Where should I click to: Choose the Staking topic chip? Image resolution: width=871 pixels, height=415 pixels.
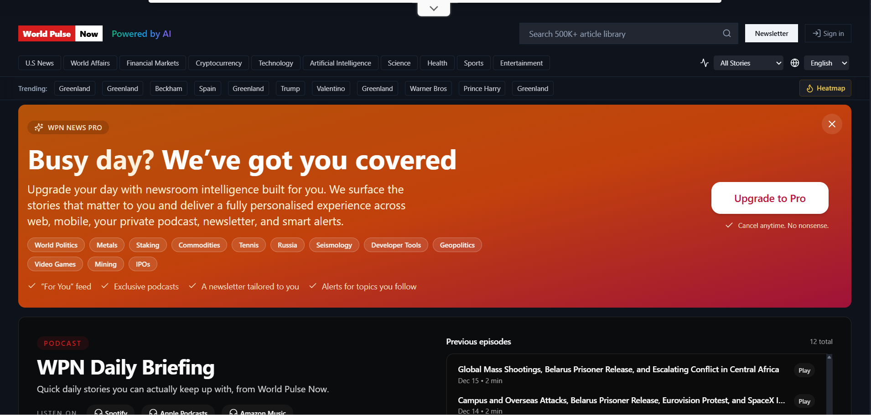click(148, 245)
